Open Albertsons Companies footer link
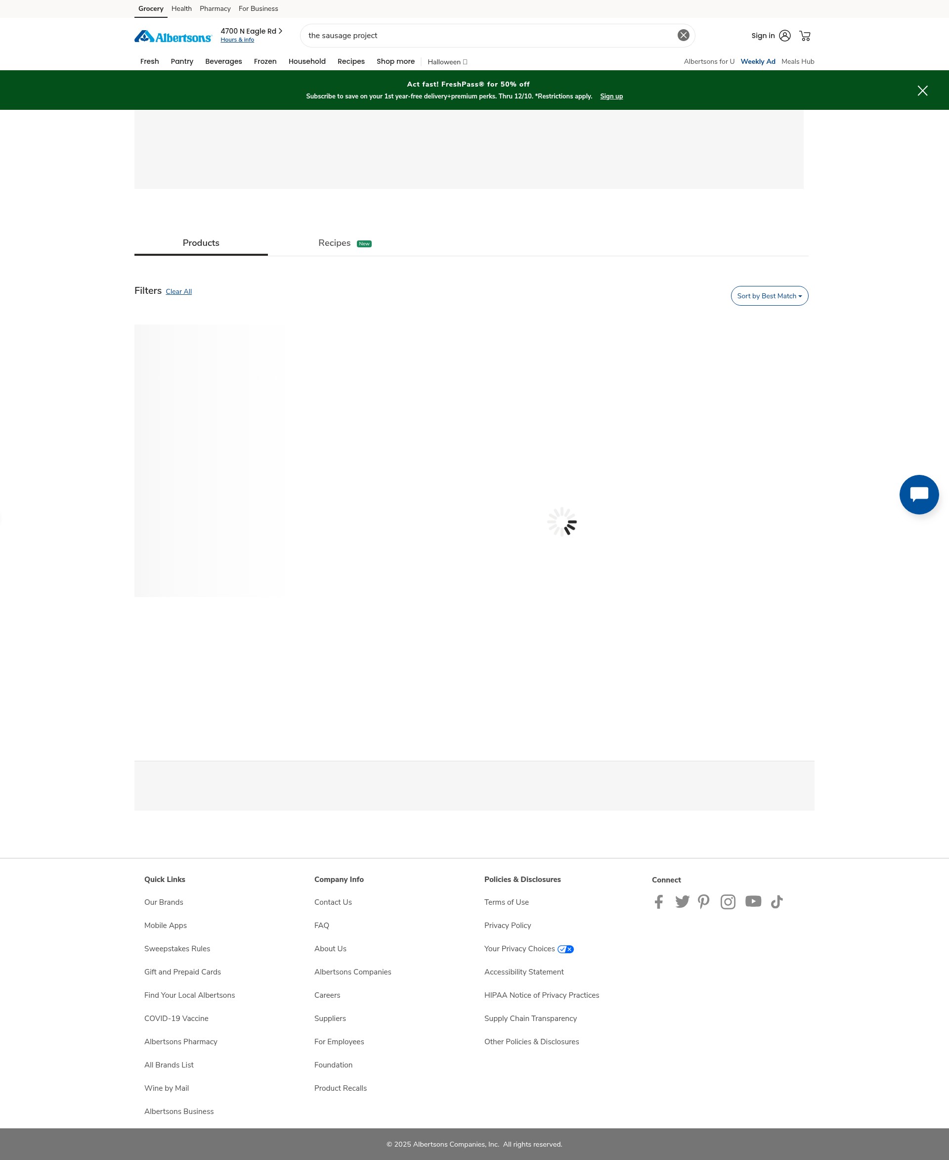This screenshot has height=1160, width=949. 352,972
